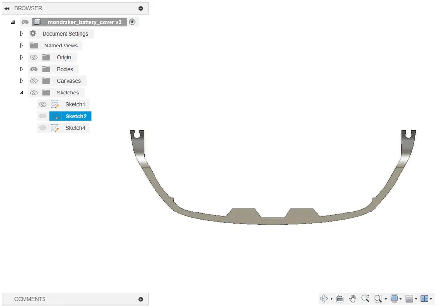
Task: Click the Grid and Snaps icon
Action: point(410,298)
